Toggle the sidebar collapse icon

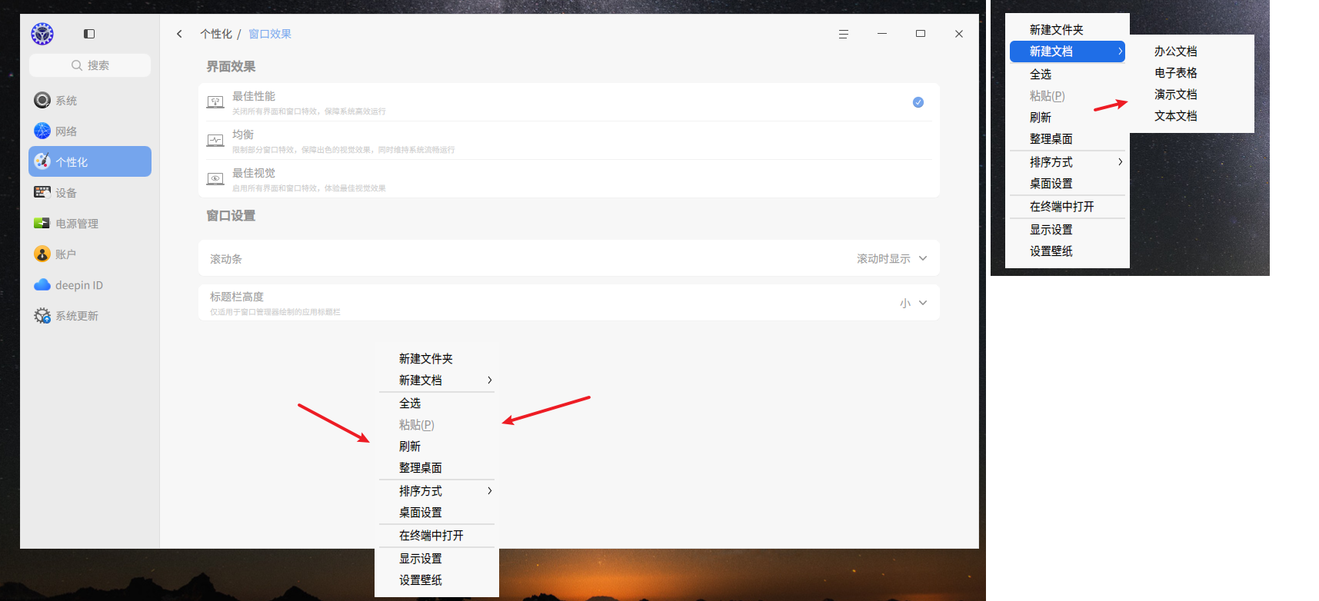(89, 34)
